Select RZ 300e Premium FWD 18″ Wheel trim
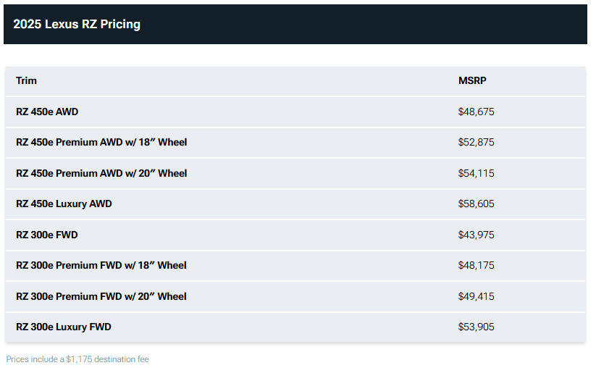This screenshot has width=596, height=373. coord(101,265)
